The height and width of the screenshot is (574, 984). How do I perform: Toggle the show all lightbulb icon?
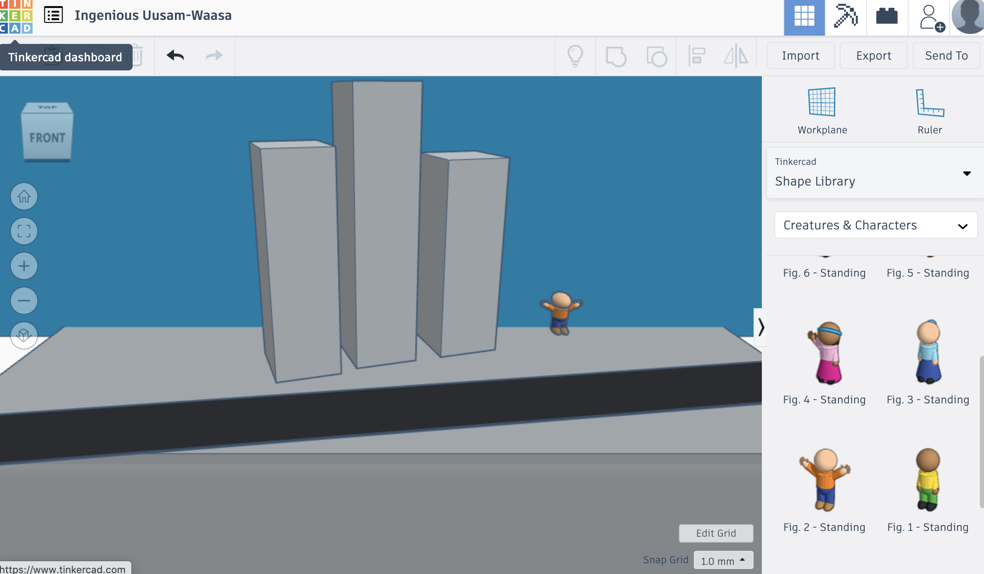(x=575, y=55)
